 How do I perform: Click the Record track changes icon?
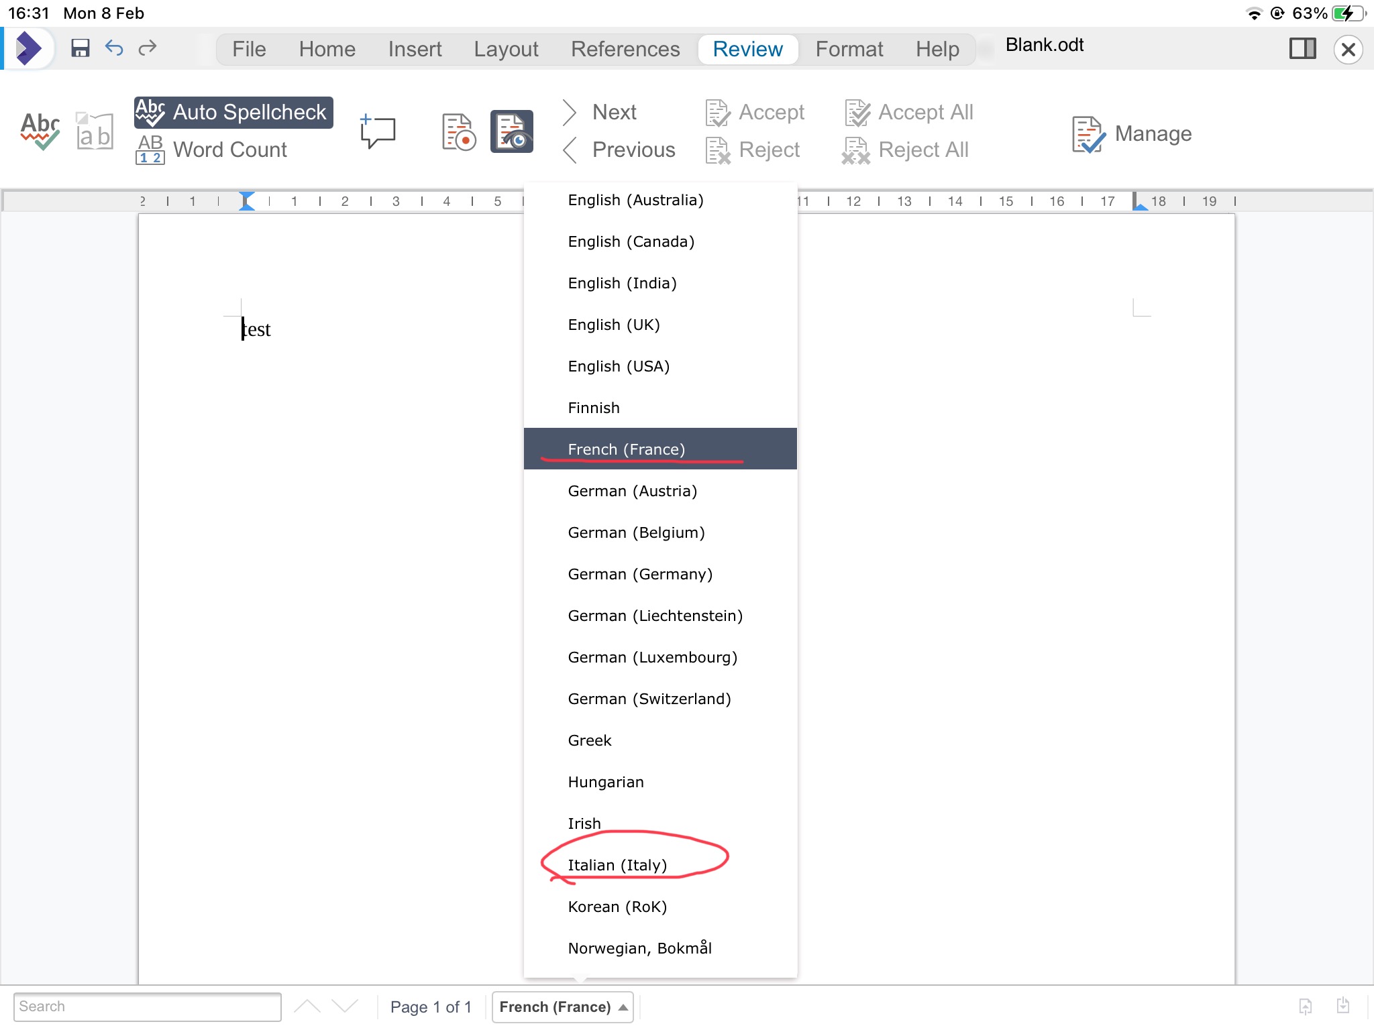459,131
